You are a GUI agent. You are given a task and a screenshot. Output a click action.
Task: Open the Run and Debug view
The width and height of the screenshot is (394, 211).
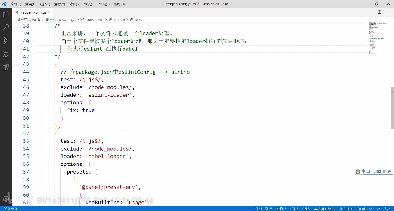6,54
